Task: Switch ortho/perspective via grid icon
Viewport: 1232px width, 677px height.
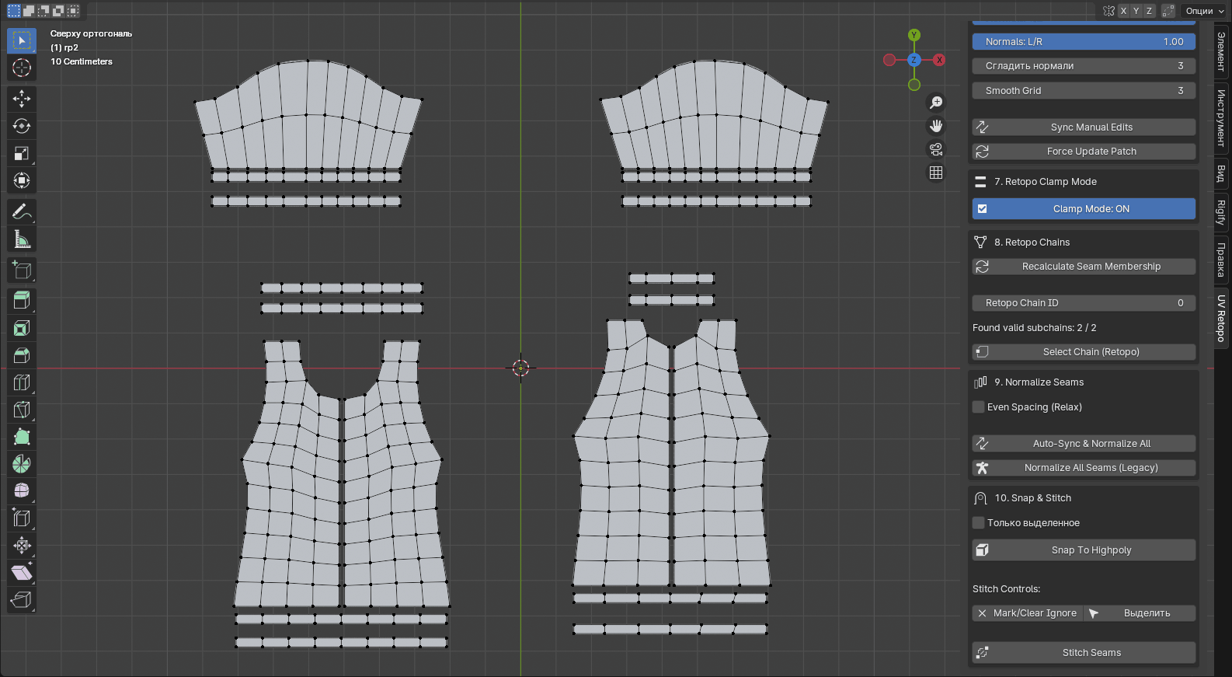Action: [936, 173]
